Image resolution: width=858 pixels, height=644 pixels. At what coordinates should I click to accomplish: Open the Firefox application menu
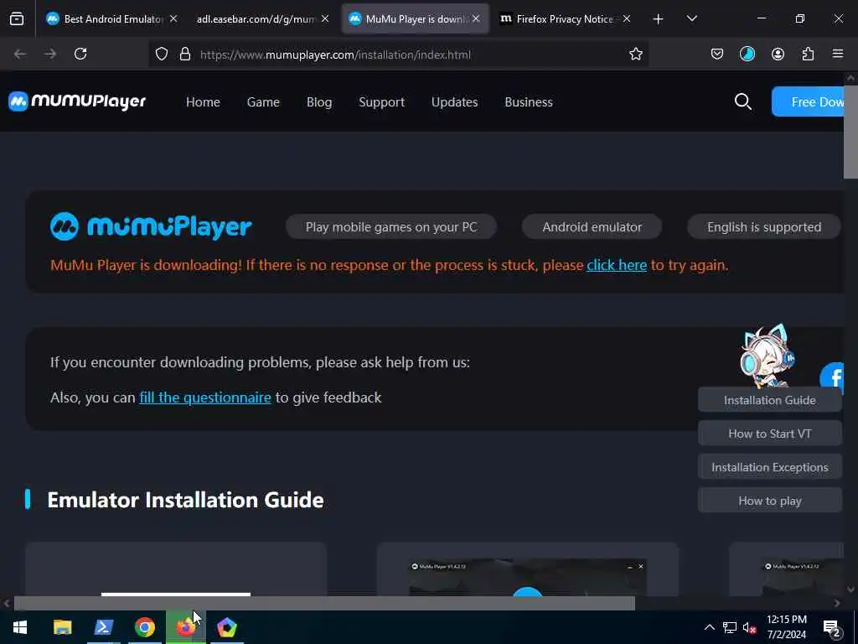[838, 54]
